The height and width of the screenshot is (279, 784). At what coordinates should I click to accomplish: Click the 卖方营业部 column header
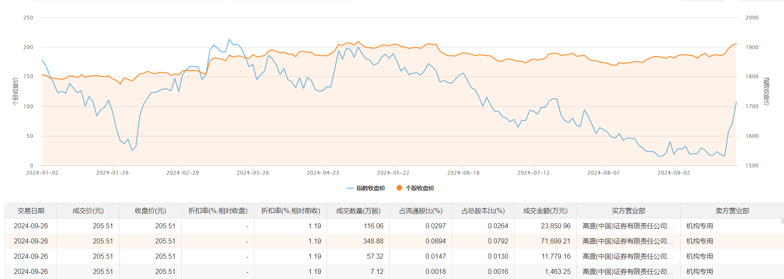pos(732,211)
